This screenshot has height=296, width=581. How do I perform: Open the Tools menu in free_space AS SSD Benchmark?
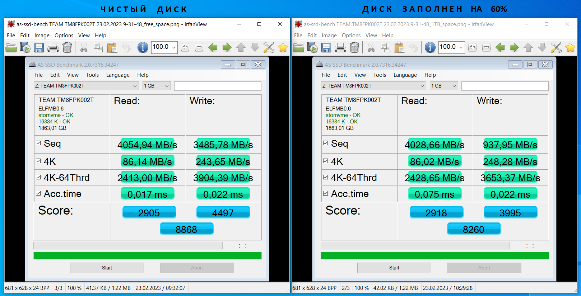(92, 75)
